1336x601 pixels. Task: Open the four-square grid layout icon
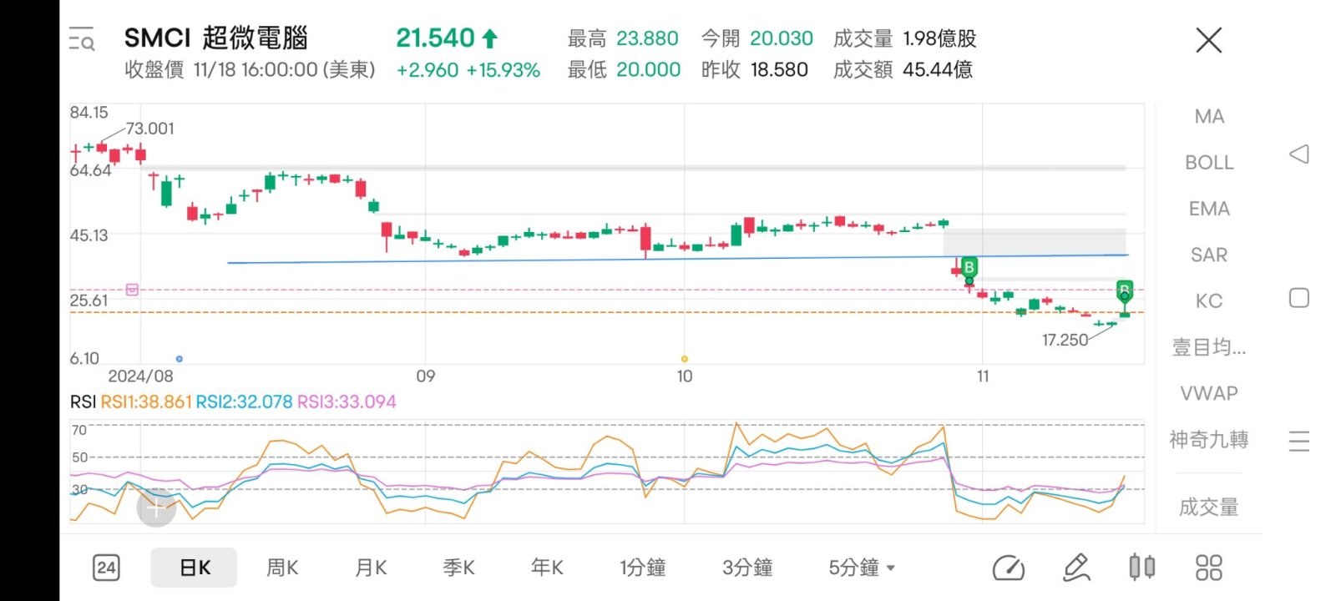click(x=1208, y=568)
